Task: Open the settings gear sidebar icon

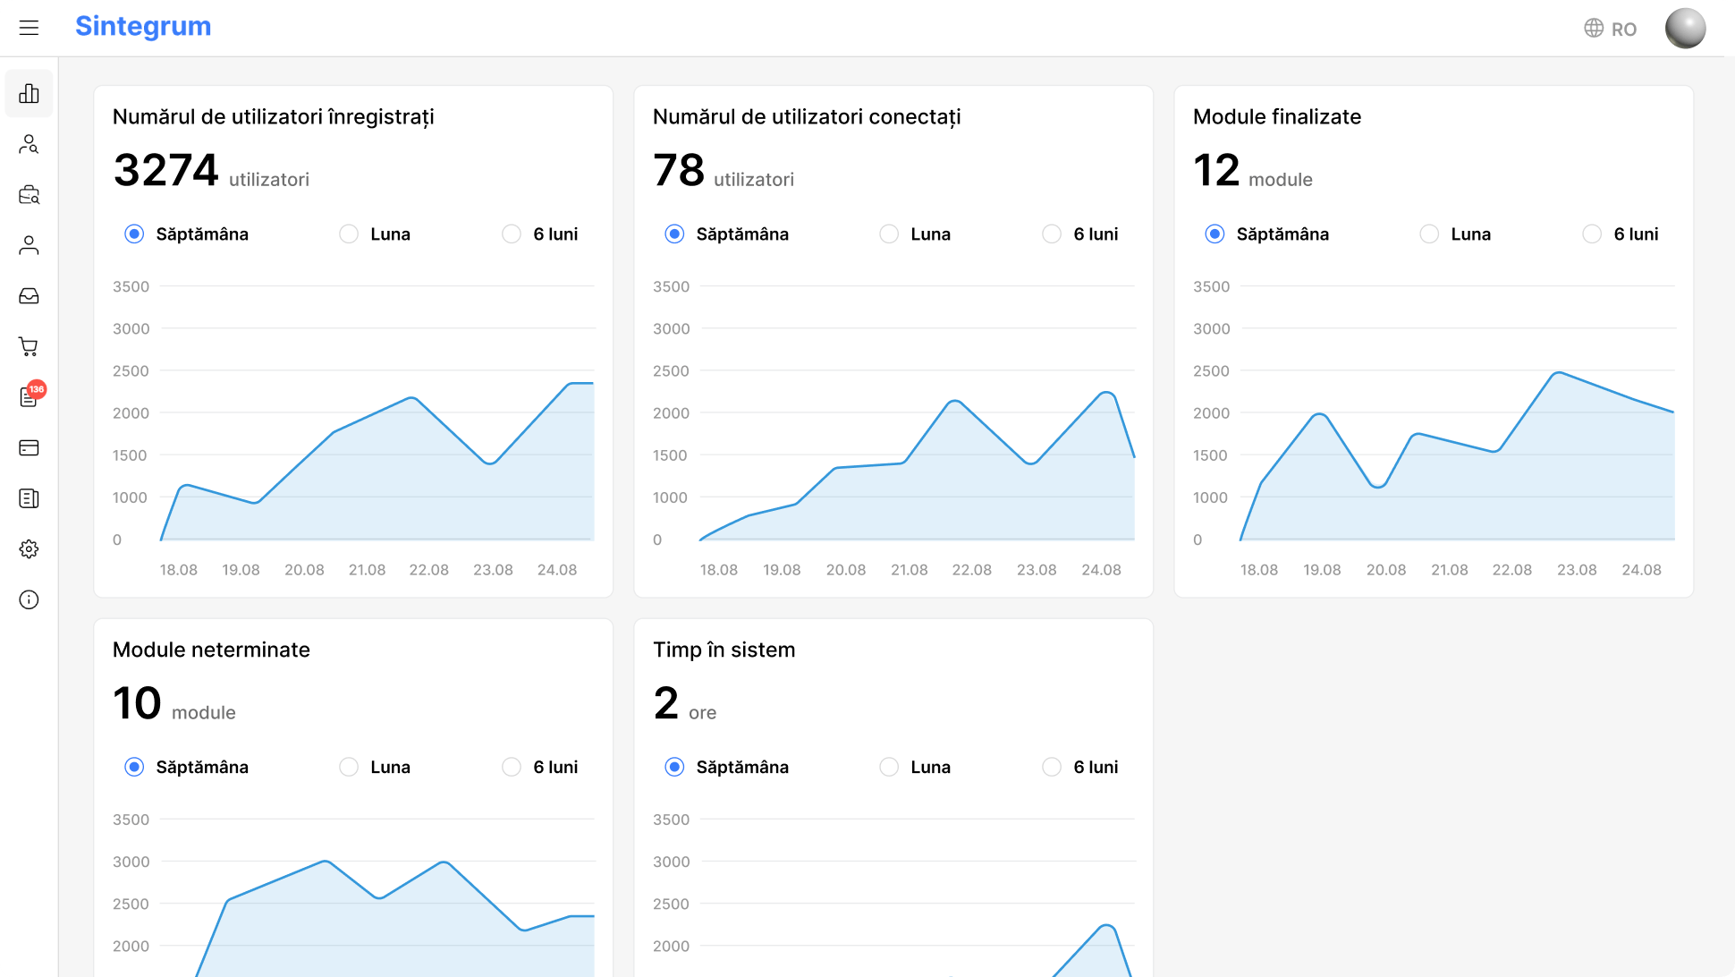Action: click(x=29, y=548)
